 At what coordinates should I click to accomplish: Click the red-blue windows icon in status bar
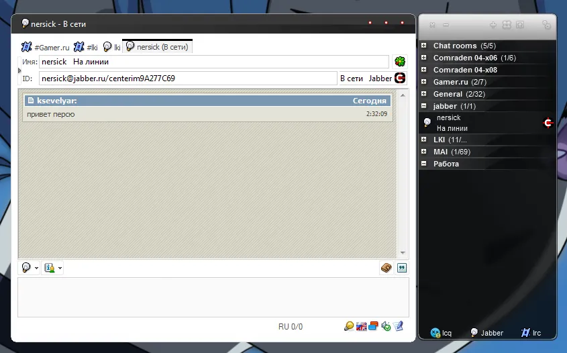click(x=373, y=327)
